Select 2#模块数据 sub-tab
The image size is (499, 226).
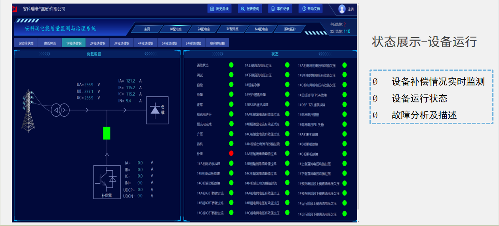pyautogui.click(x=97, y=43)
